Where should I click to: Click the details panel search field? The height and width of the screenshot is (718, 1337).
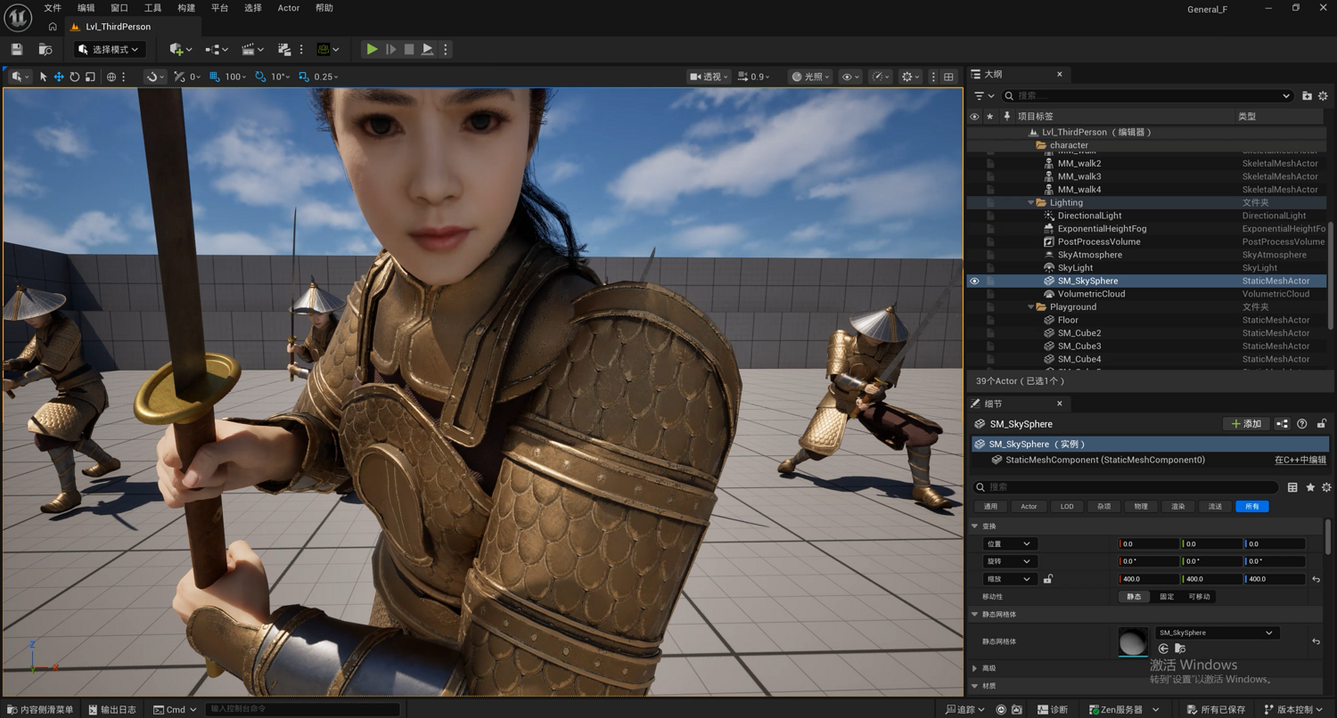coord(1127,487)
